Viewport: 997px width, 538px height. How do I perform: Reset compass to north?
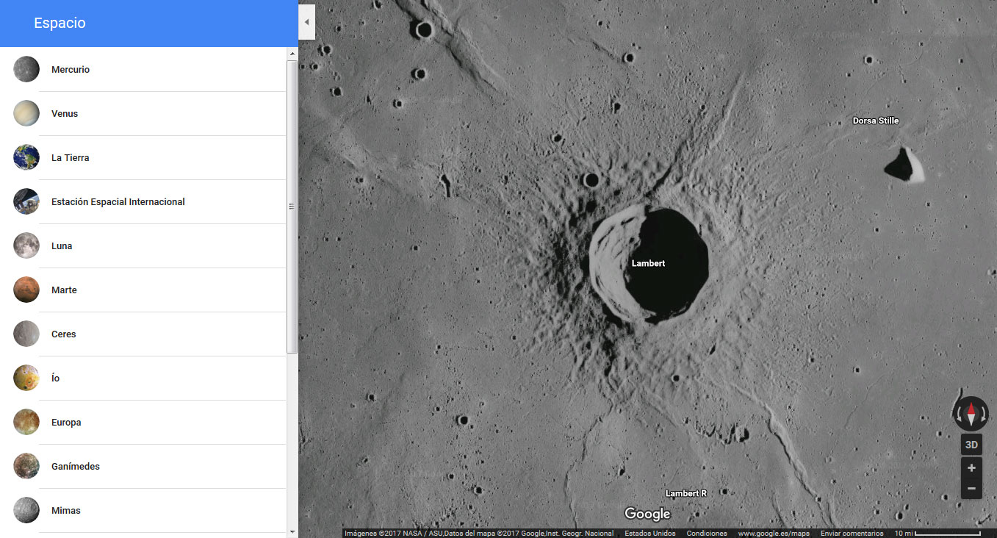[971, 414]
